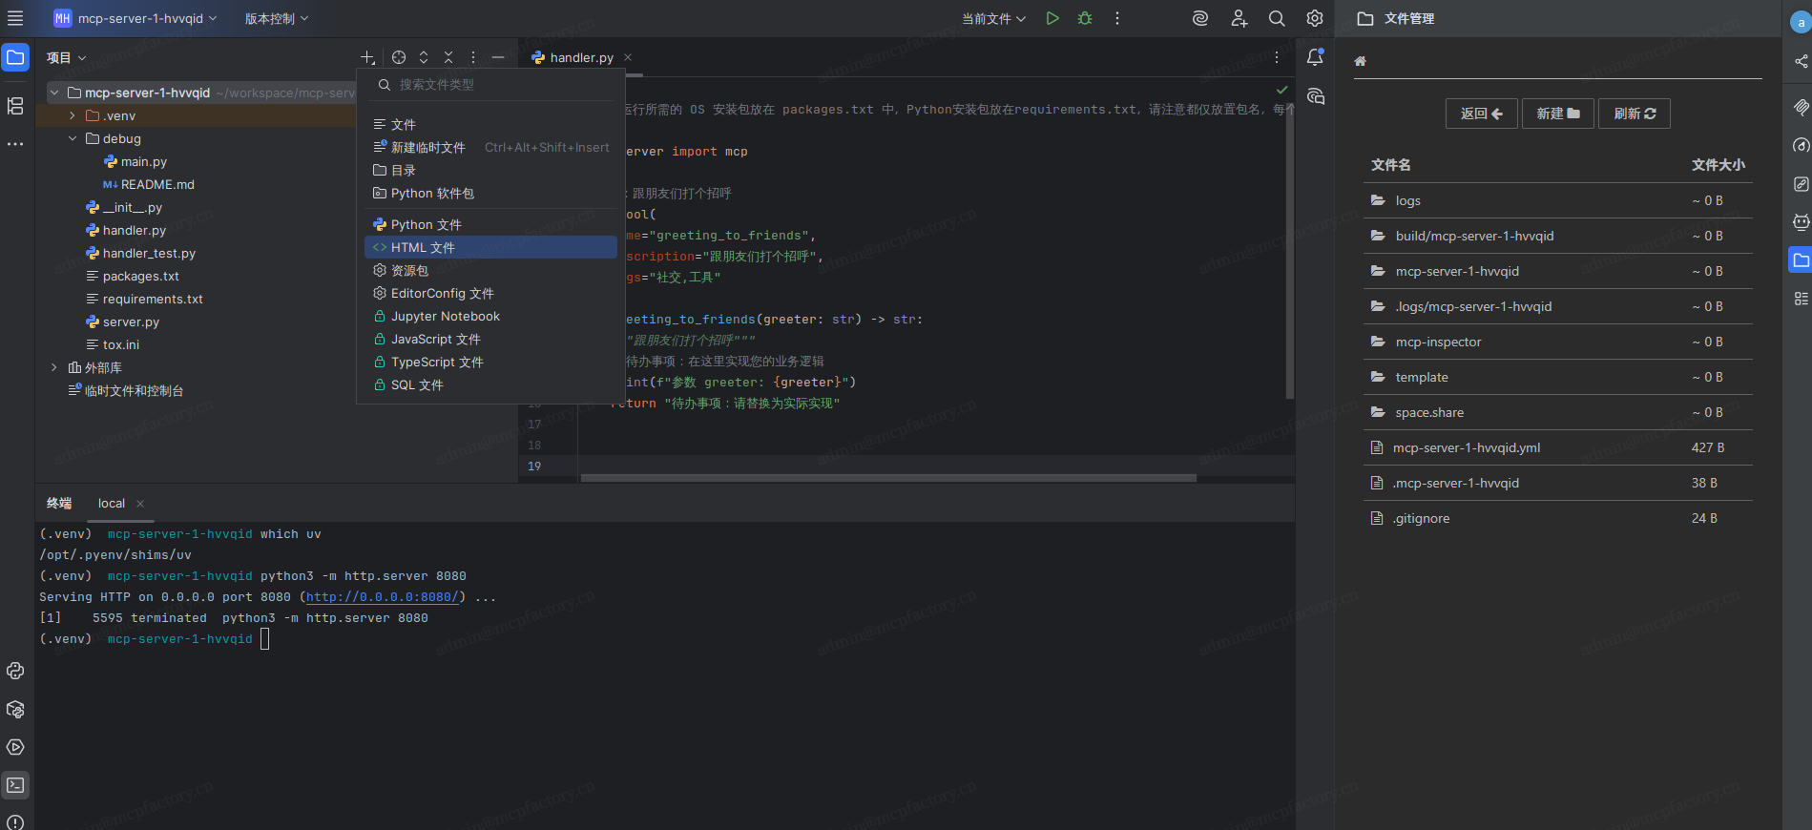Open the Search Everywhere magnifier icon
The image size is (1812, 830).
pyautogui.click(x=1277, y=18)
